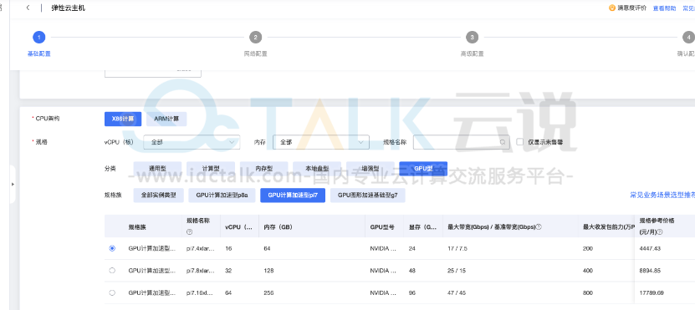Viewport: 695px width, 310px height.
Task: Open help icon under 规格名称 column header
Action: [x=189, y=232]
